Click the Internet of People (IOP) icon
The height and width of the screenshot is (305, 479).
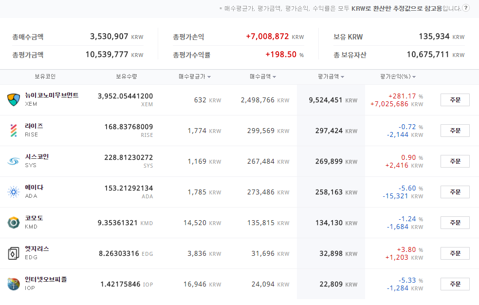coord(13,284)
